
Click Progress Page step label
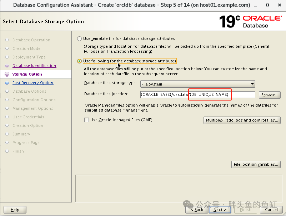point(26,143)
